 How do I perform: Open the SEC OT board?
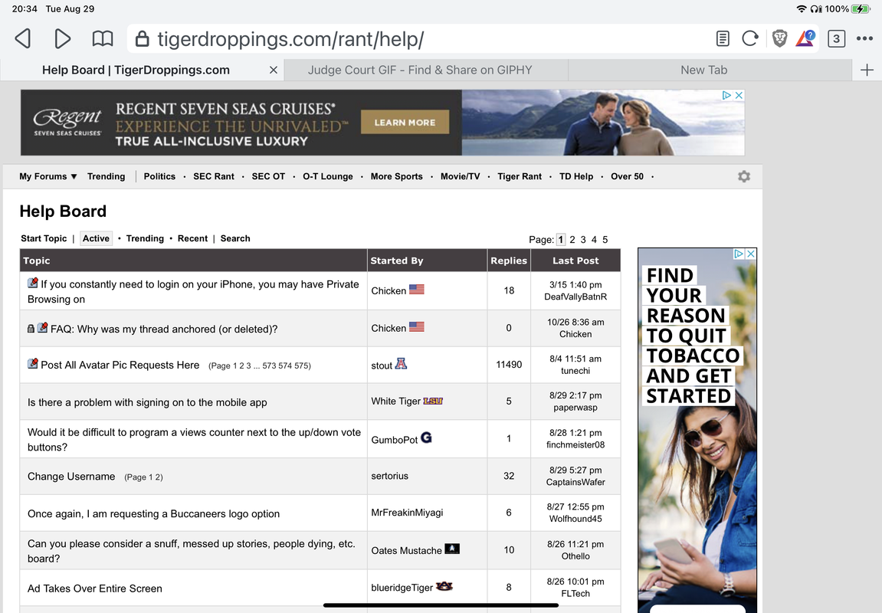[268, 176]
